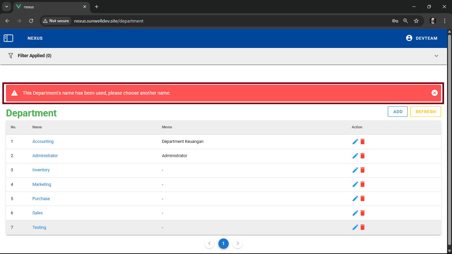Edit the Purchase department entry
452x254 pixels.
coord(355,198)
